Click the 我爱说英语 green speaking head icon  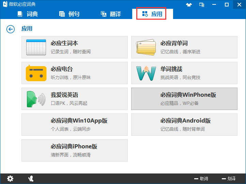pyautogui.click(x=36, y=99)
